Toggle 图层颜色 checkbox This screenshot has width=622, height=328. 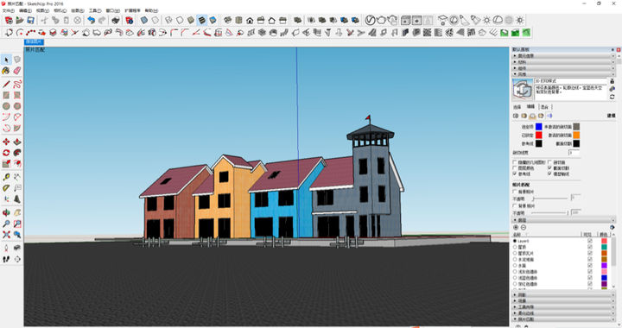click(x=515, y=168)
